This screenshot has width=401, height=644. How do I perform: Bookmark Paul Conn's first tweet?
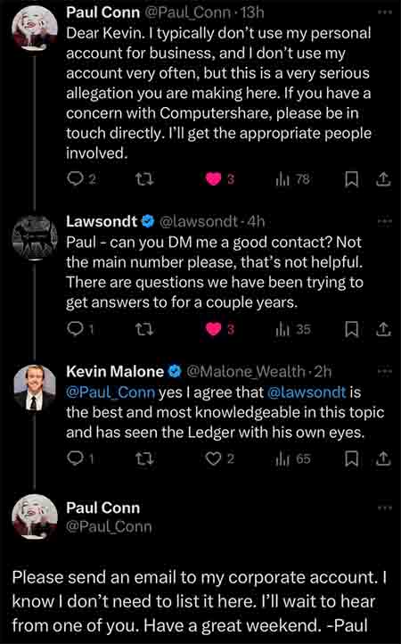[x=351, y=179]
